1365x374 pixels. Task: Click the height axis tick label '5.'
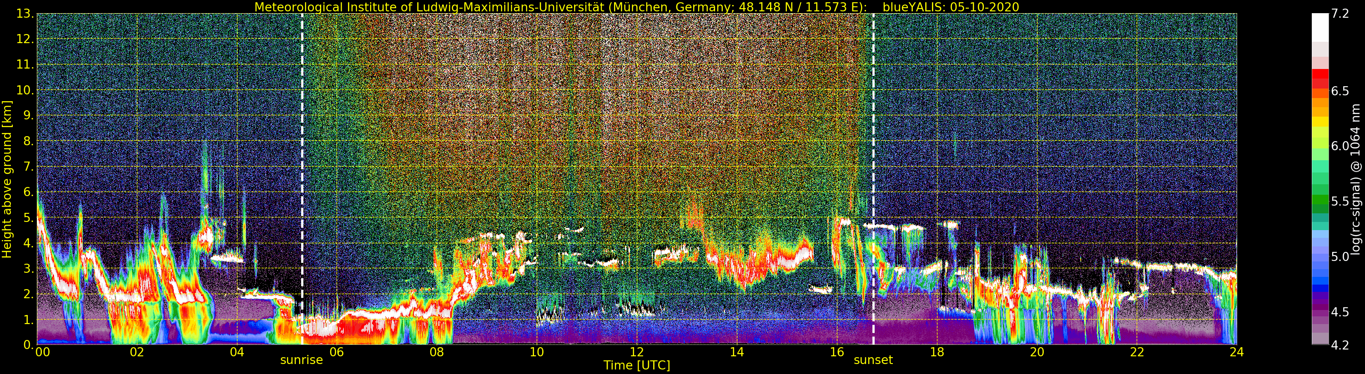point(28,217)
